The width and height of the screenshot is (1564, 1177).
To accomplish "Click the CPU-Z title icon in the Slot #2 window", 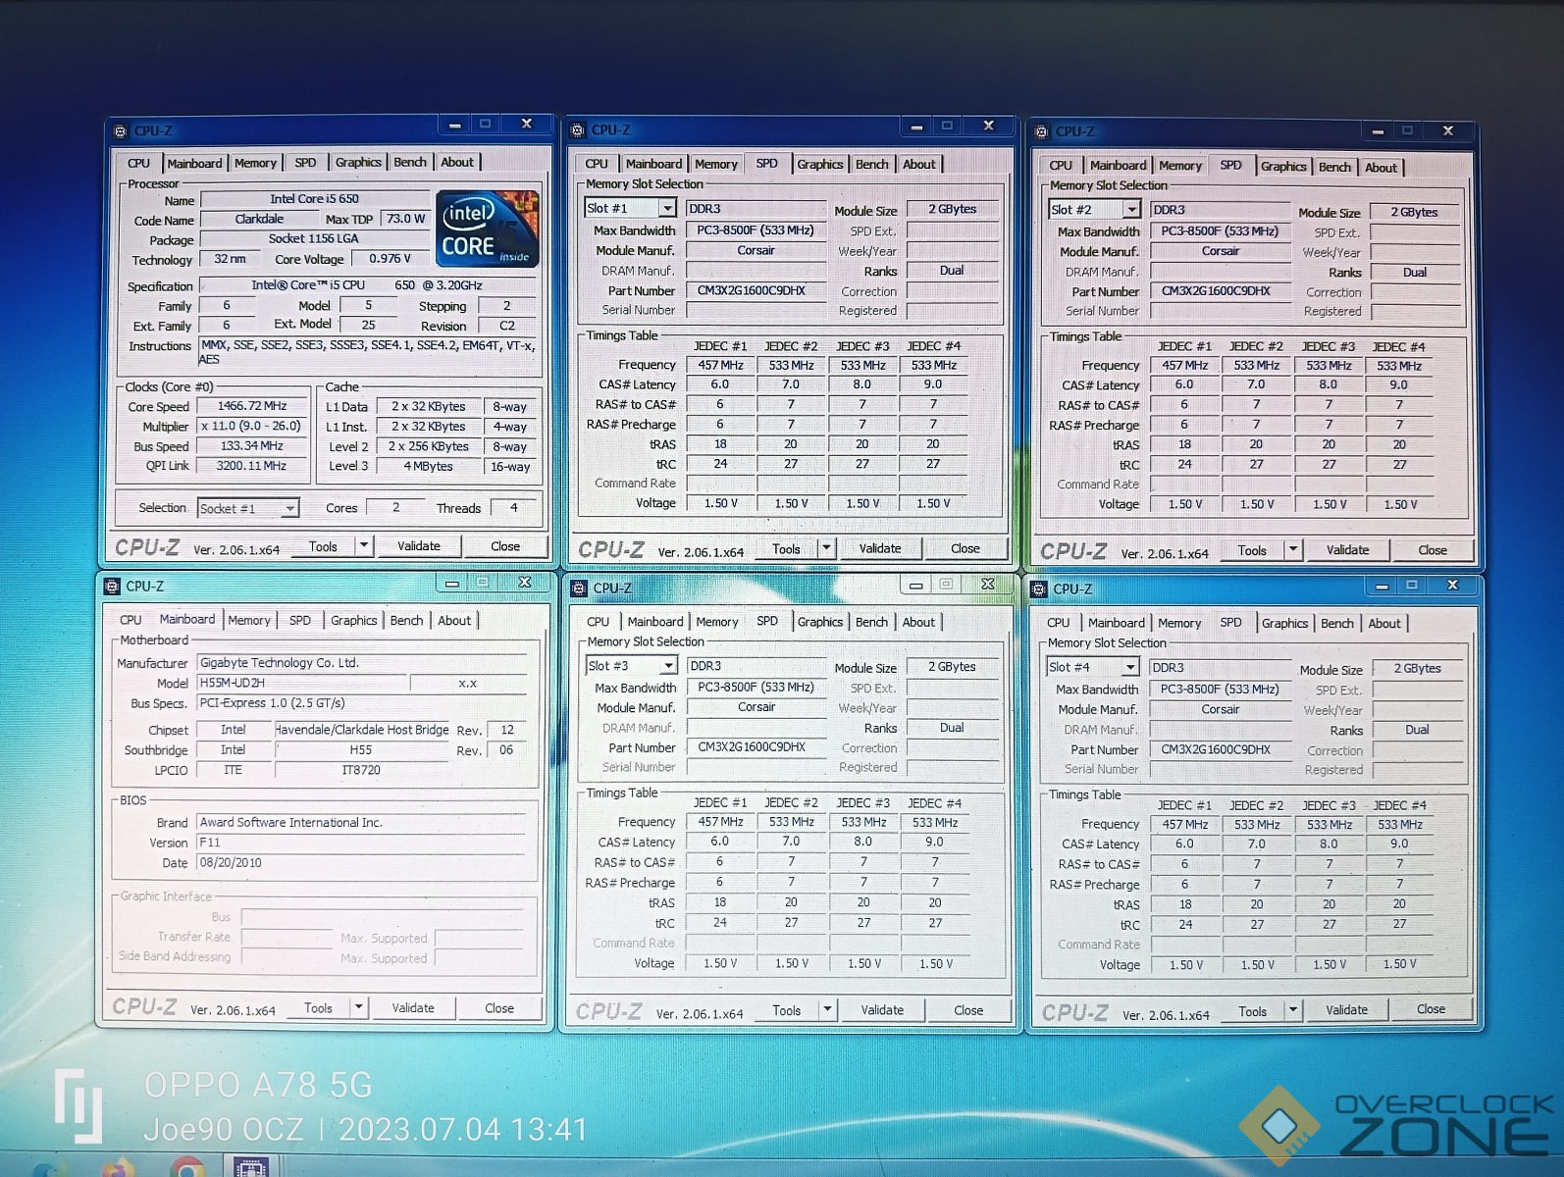I will [1041, 131].
